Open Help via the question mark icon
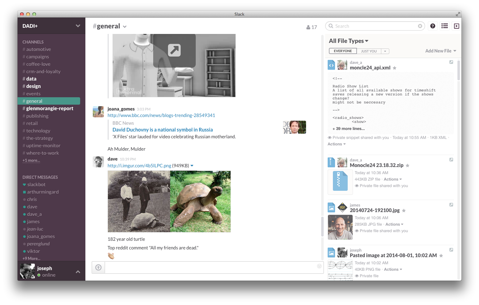The height and width of the screenshot is (305, 479). click(x=432, y=26)
